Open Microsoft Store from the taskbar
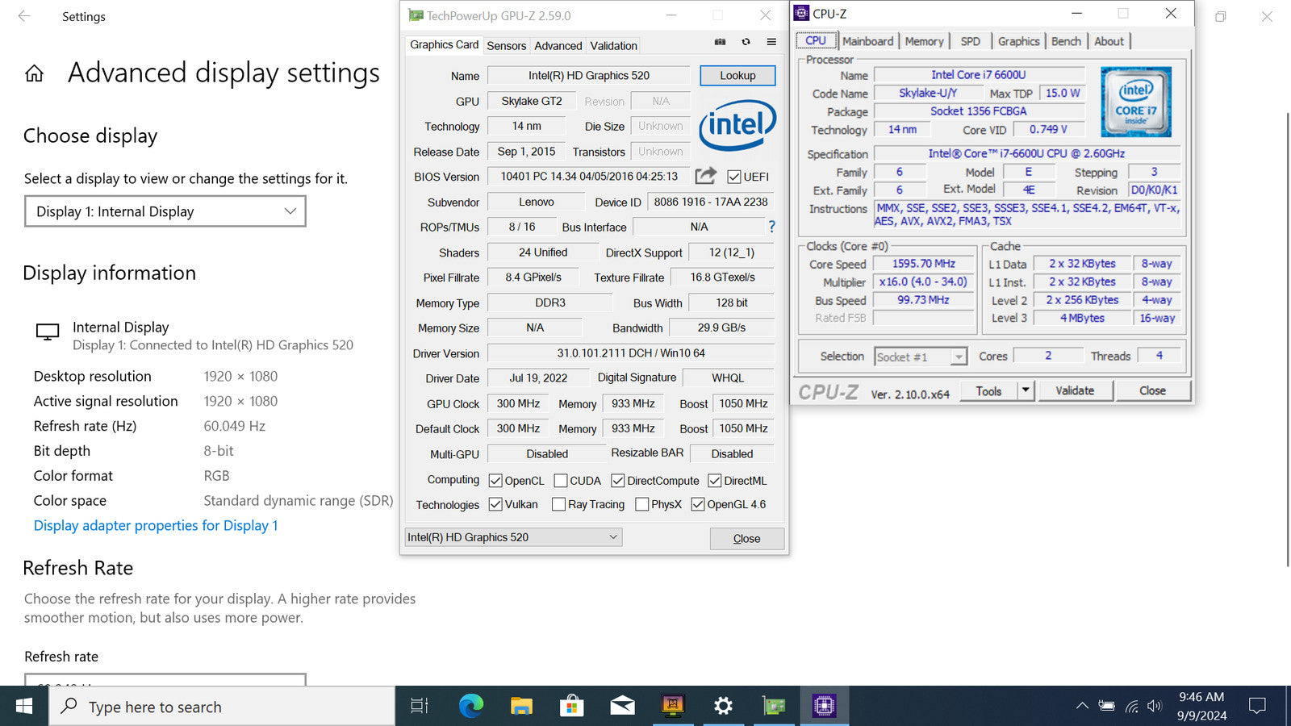This screenshot has width=1291, height=726. [x=571, y=707]
